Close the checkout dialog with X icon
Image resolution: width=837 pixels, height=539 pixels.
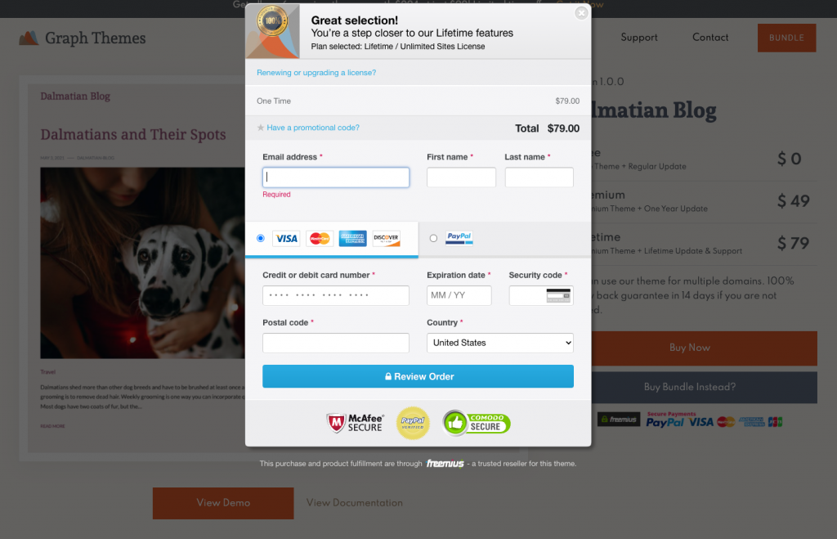pyautogui.click(x=581, y=13)
